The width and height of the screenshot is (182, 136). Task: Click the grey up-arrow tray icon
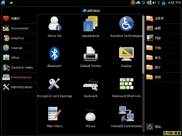tap(159, 3)
